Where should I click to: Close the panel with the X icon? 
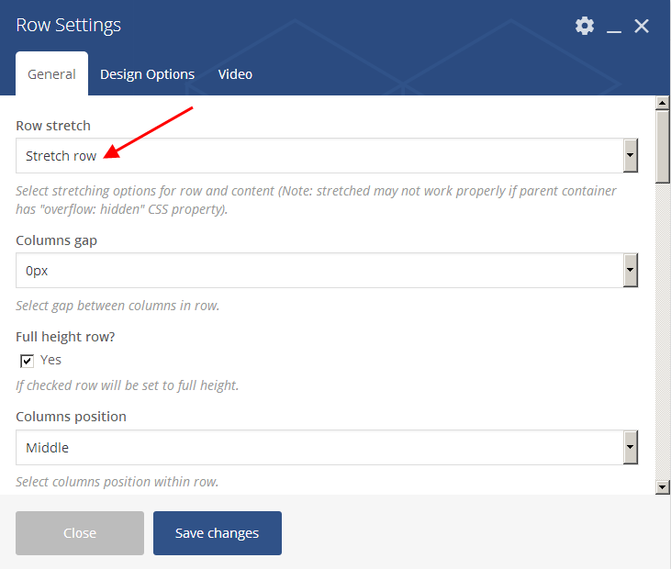[x=642, y=26]
